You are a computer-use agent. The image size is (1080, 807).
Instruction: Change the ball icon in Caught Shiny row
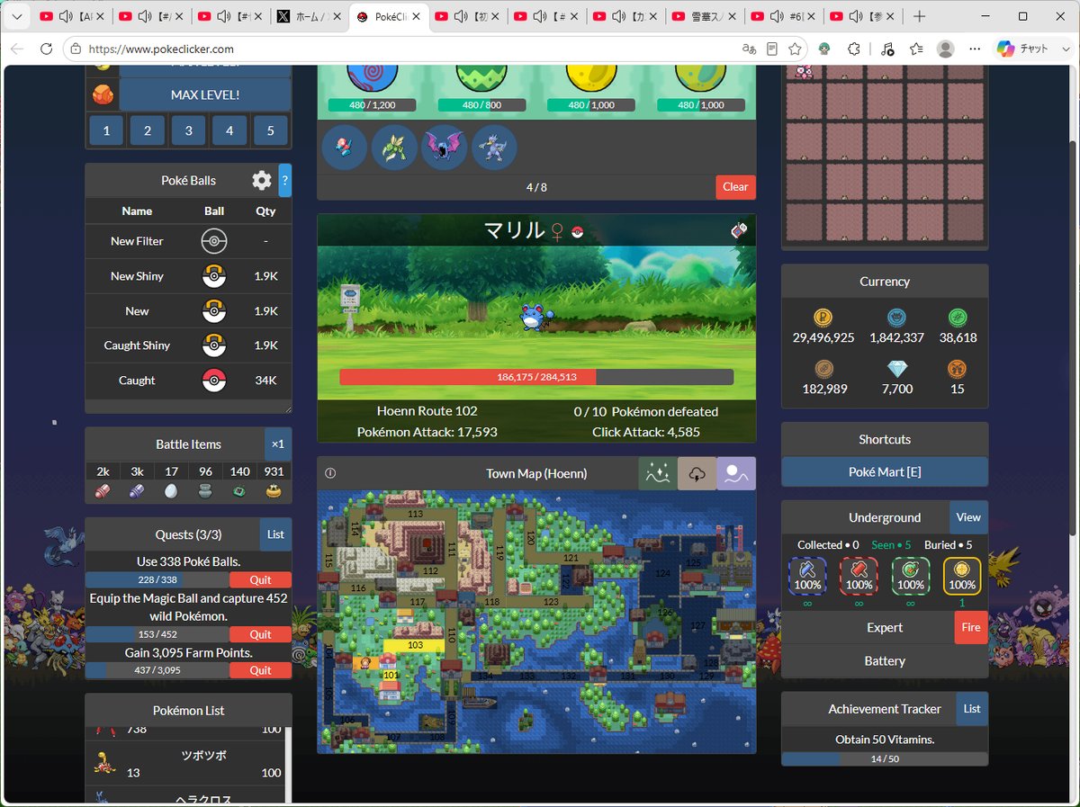tap(214, 345)
